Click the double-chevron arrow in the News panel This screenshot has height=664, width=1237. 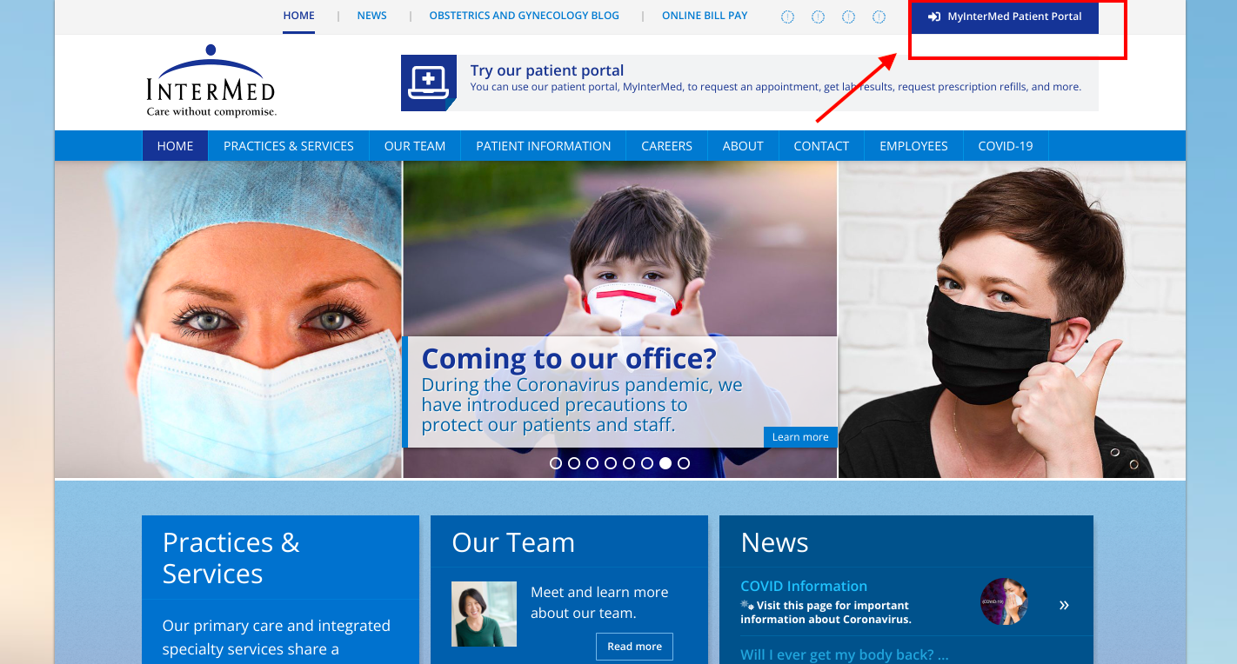tap(1063, 605)
